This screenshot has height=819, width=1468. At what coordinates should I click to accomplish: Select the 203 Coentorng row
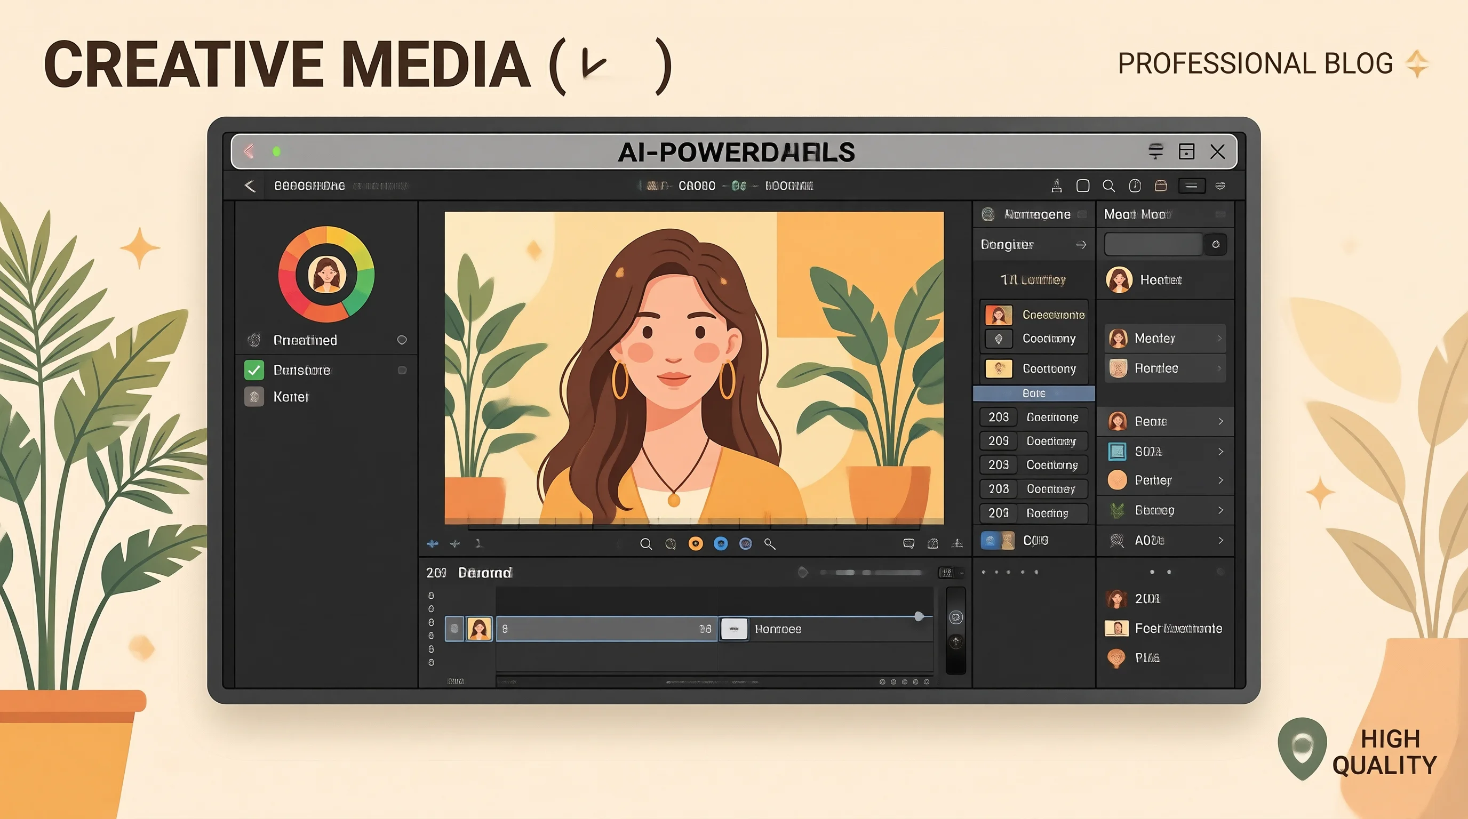click(x=1034, y=465)
